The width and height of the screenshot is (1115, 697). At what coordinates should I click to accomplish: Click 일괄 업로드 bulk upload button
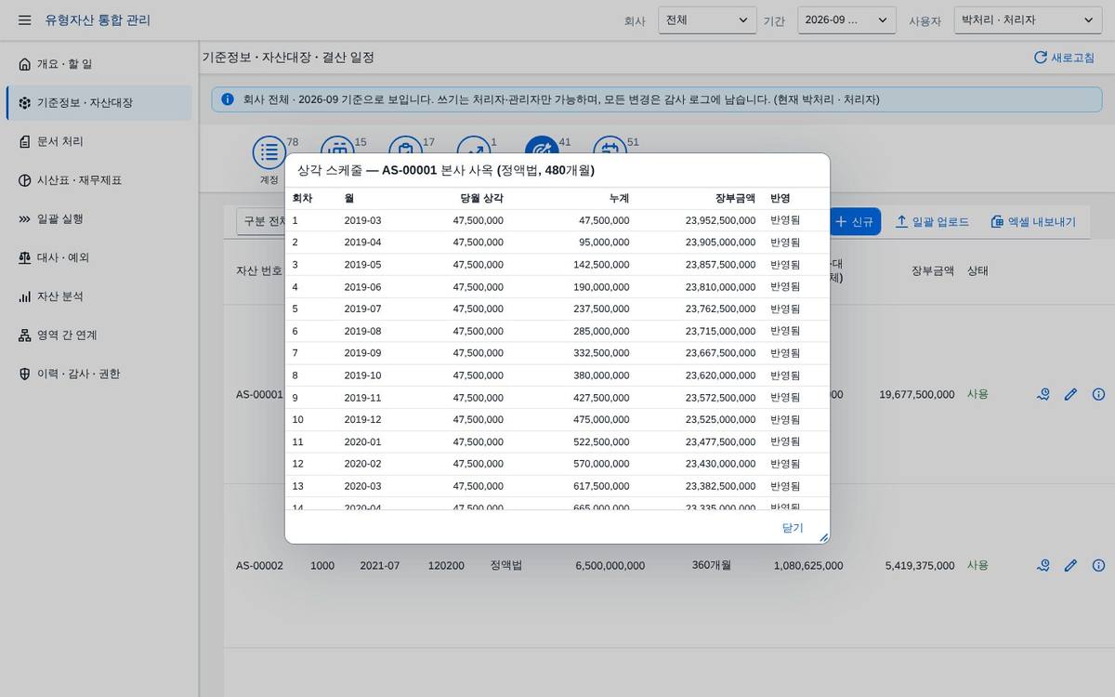pyautogui.click(x=932, y=221)
